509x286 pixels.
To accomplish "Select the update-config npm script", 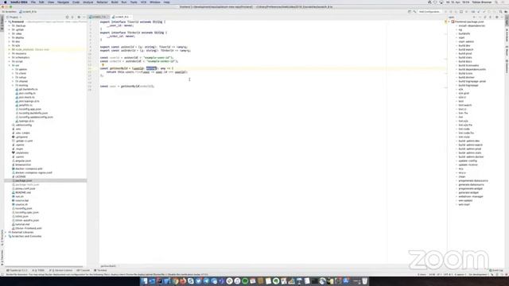I will click(467, 160).
